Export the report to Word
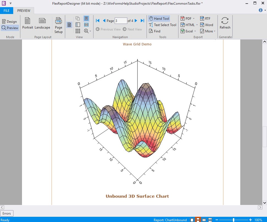Image resolution: width=267 pixels, height=222 pixels. (206, 25)
